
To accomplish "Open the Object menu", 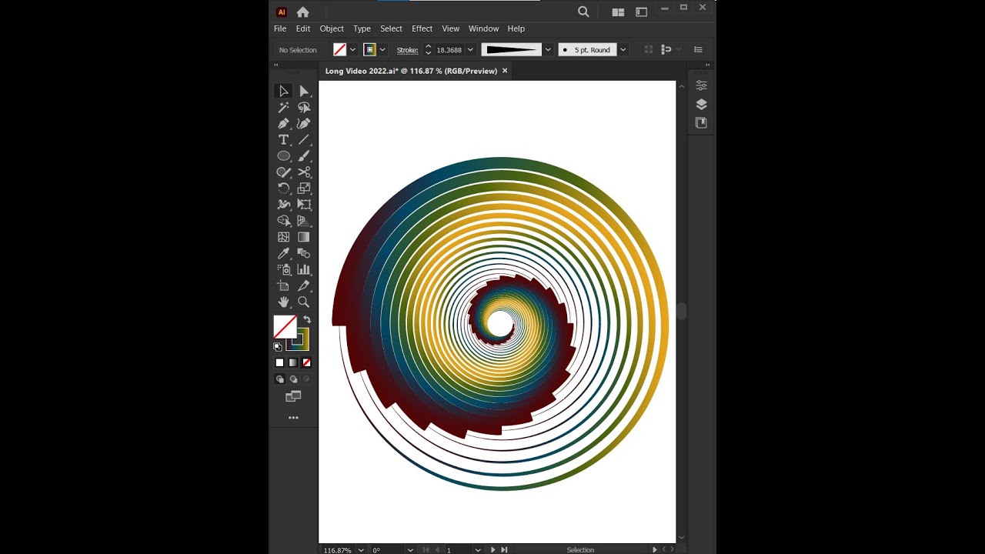I will (x=332, y=28).
